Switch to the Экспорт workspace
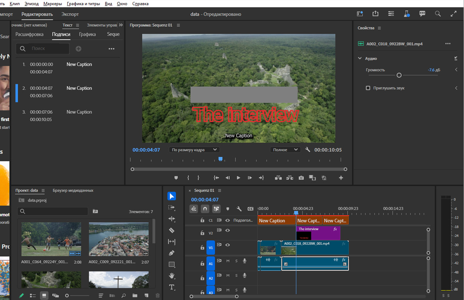 pos(70,14)
